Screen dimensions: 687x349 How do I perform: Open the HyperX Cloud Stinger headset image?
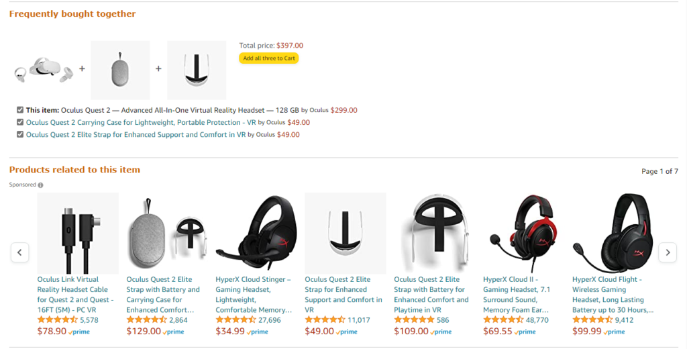pyautogui.click(x=256, y=233)
